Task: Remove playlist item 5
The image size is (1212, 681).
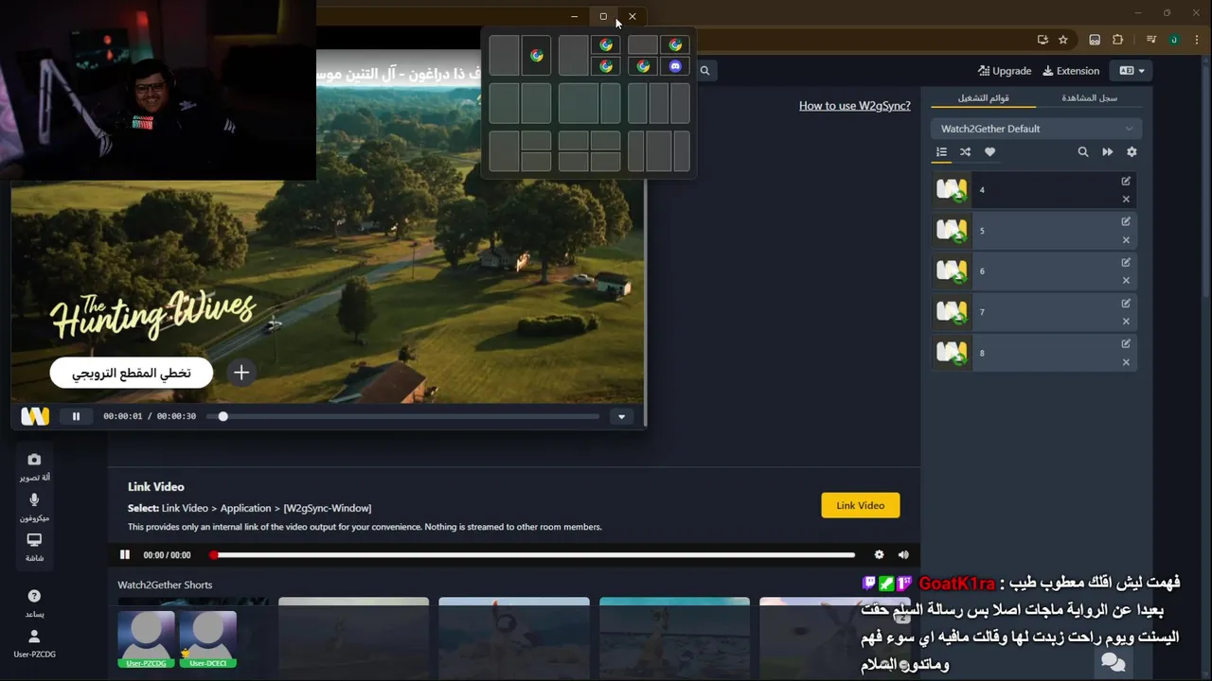Action: coord(1126,240)
